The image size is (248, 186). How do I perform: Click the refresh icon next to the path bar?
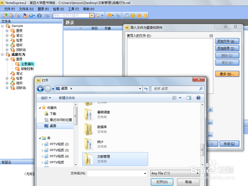[146, 89]
